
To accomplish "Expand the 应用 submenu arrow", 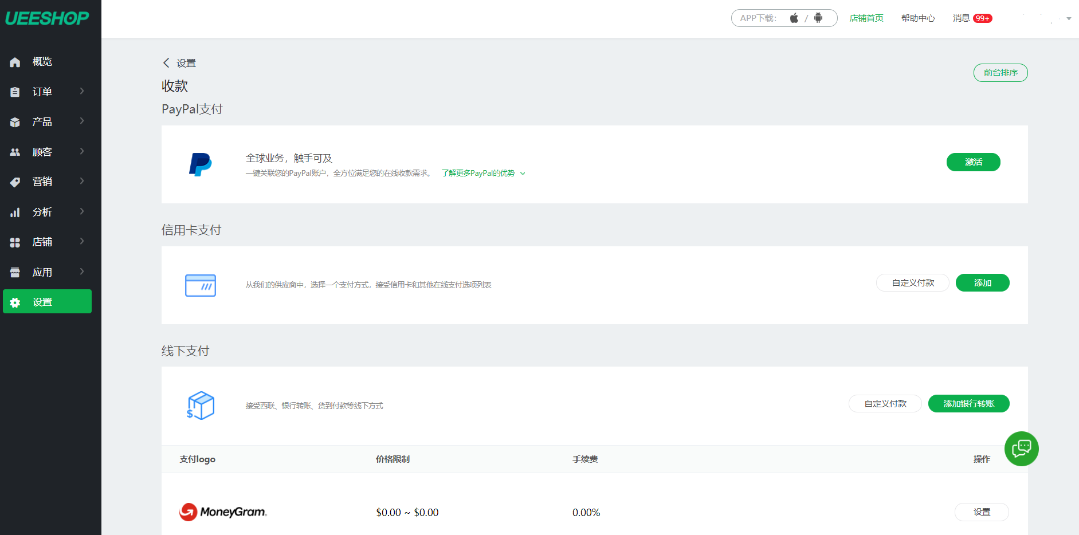I will 82,272.
